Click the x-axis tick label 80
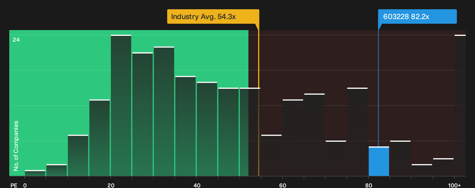The image size is (475, 188). (x=369, y=185)
